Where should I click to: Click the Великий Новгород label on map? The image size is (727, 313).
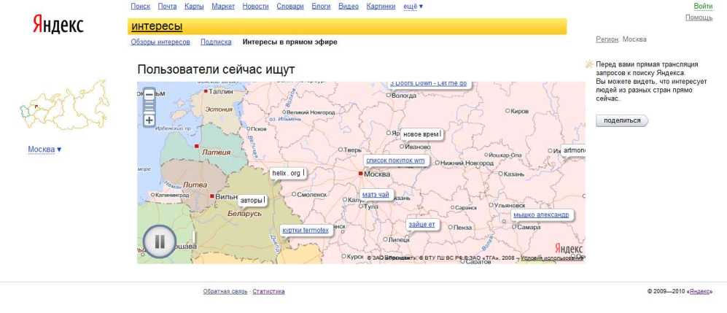point(310,112)
